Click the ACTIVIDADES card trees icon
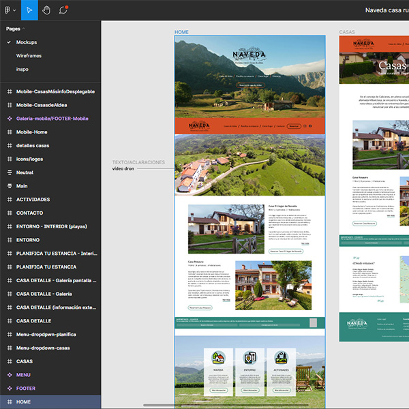409x409 pixels. tap(281, 357)
